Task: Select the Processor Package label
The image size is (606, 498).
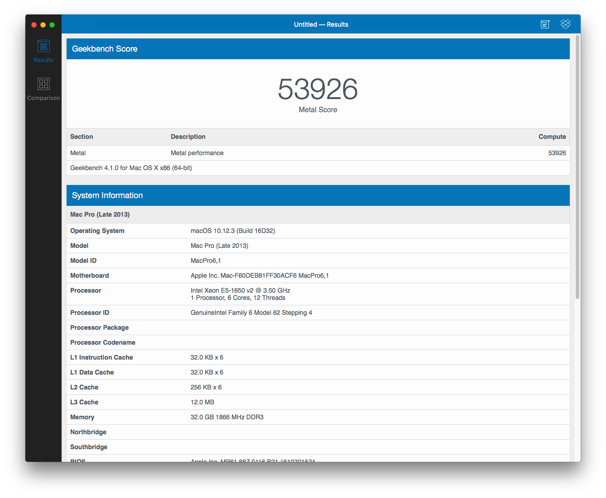Action: [100, 327]
